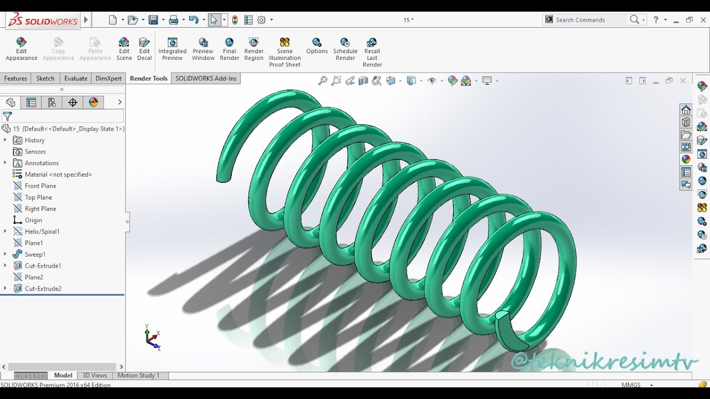Viewport: 710px width, 399px height.
Task: Open the SOLIDWORKS Resources home tab in the task pane
Action: pyautogui.click(x=686, y=109)
